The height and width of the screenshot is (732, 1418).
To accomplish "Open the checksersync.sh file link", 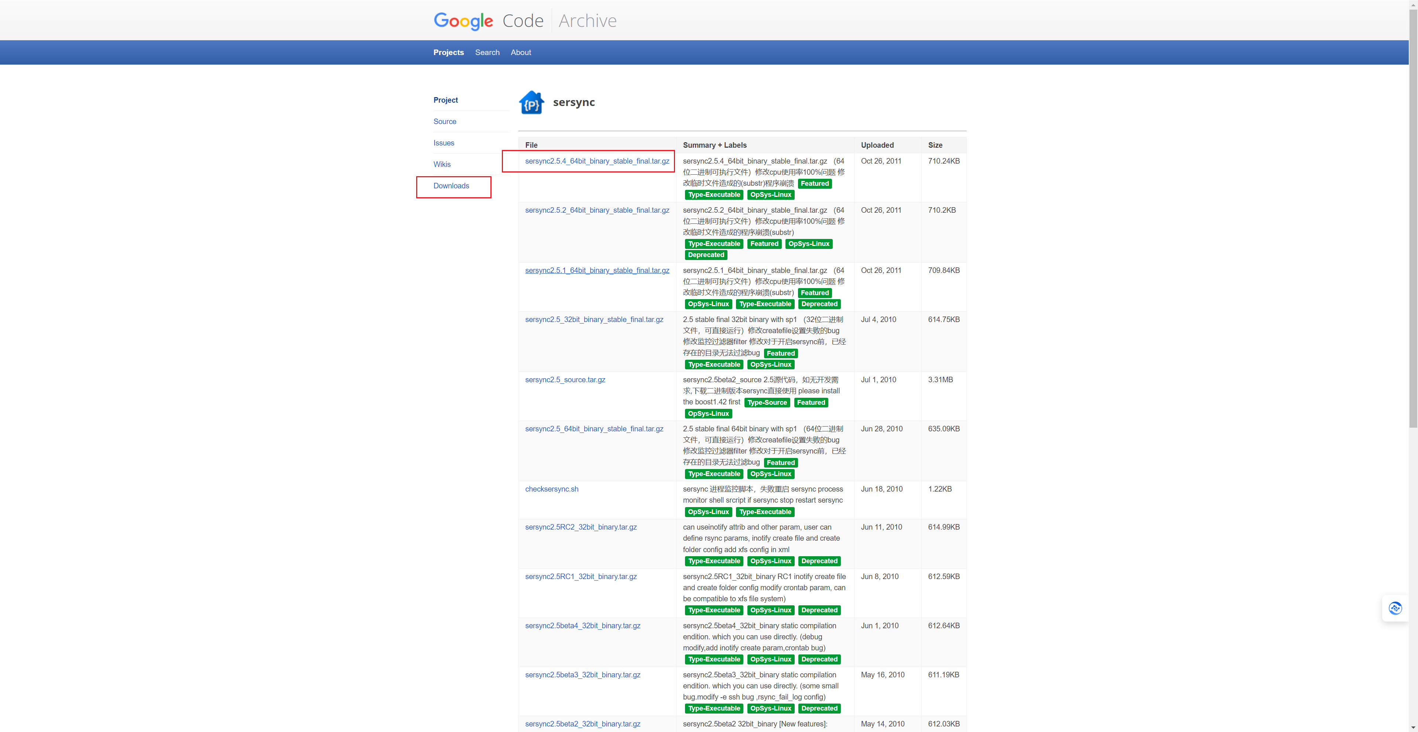I will [552, 489].
